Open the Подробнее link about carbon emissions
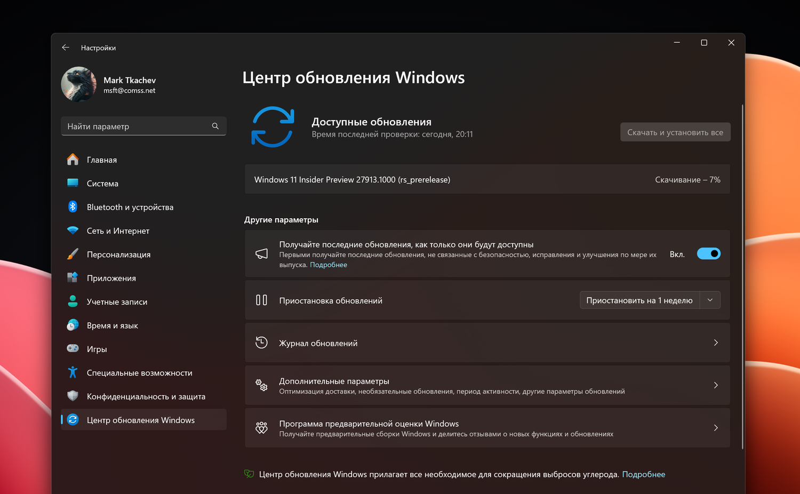 coord(644,474)
